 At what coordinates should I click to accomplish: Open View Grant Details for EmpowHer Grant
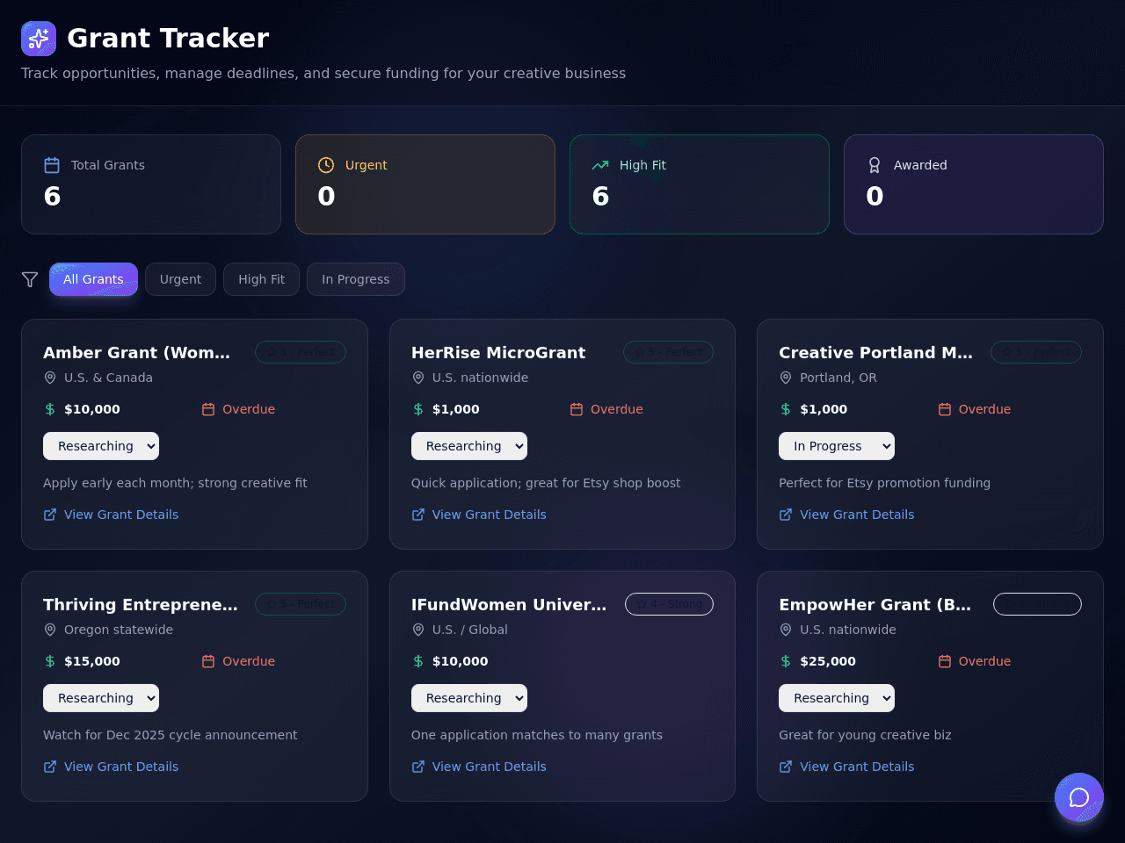point(846,767)
